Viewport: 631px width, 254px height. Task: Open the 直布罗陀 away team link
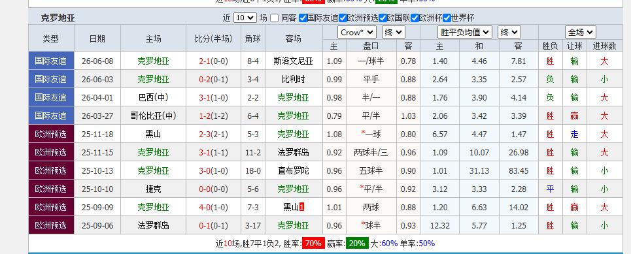pos(294,171)
